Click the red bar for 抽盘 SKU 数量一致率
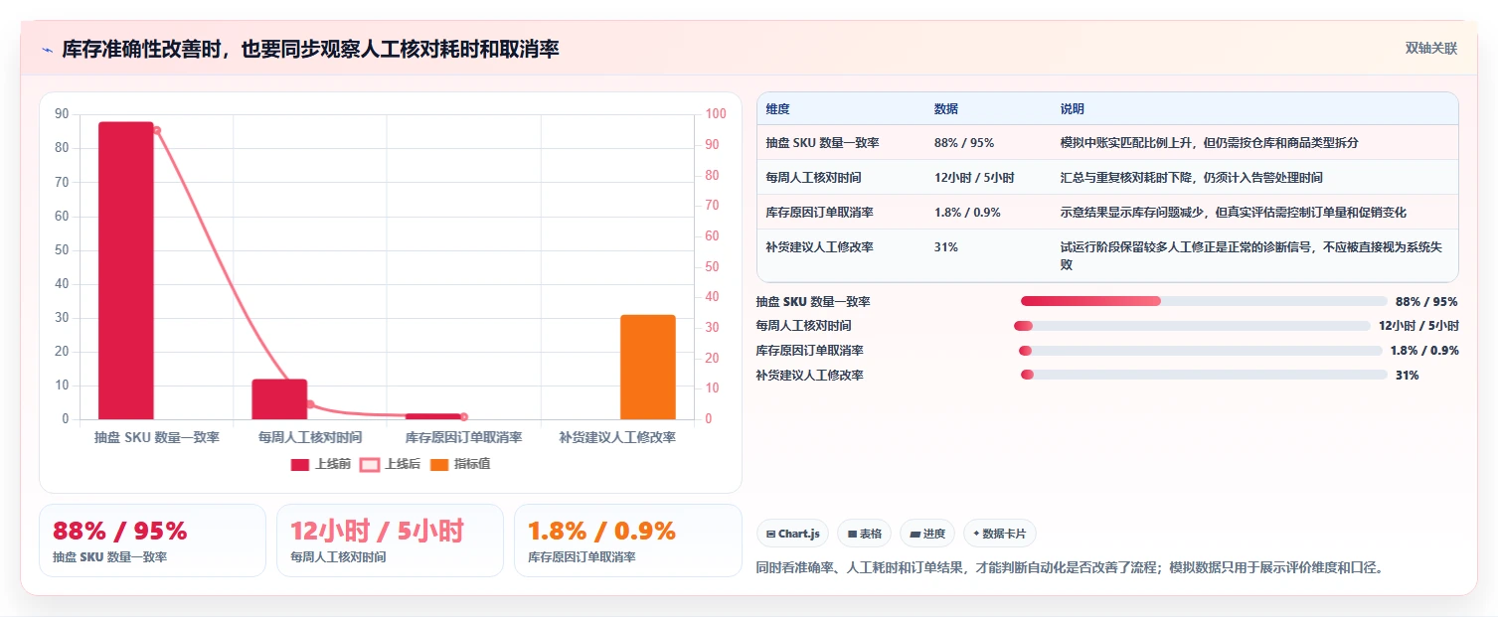The width and height of the screenshot is (1498, 617). pos(126,270)
